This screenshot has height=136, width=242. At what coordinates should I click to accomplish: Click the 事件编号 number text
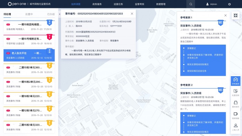point(100,13)
